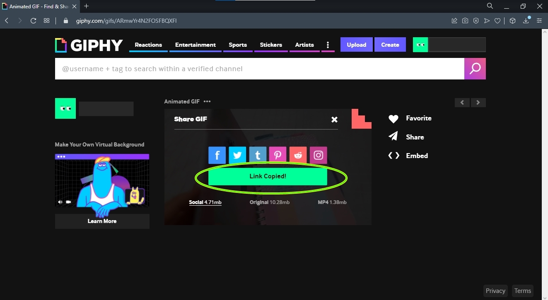
Task: Share GIF to Facebook
Action: (217, 155)
